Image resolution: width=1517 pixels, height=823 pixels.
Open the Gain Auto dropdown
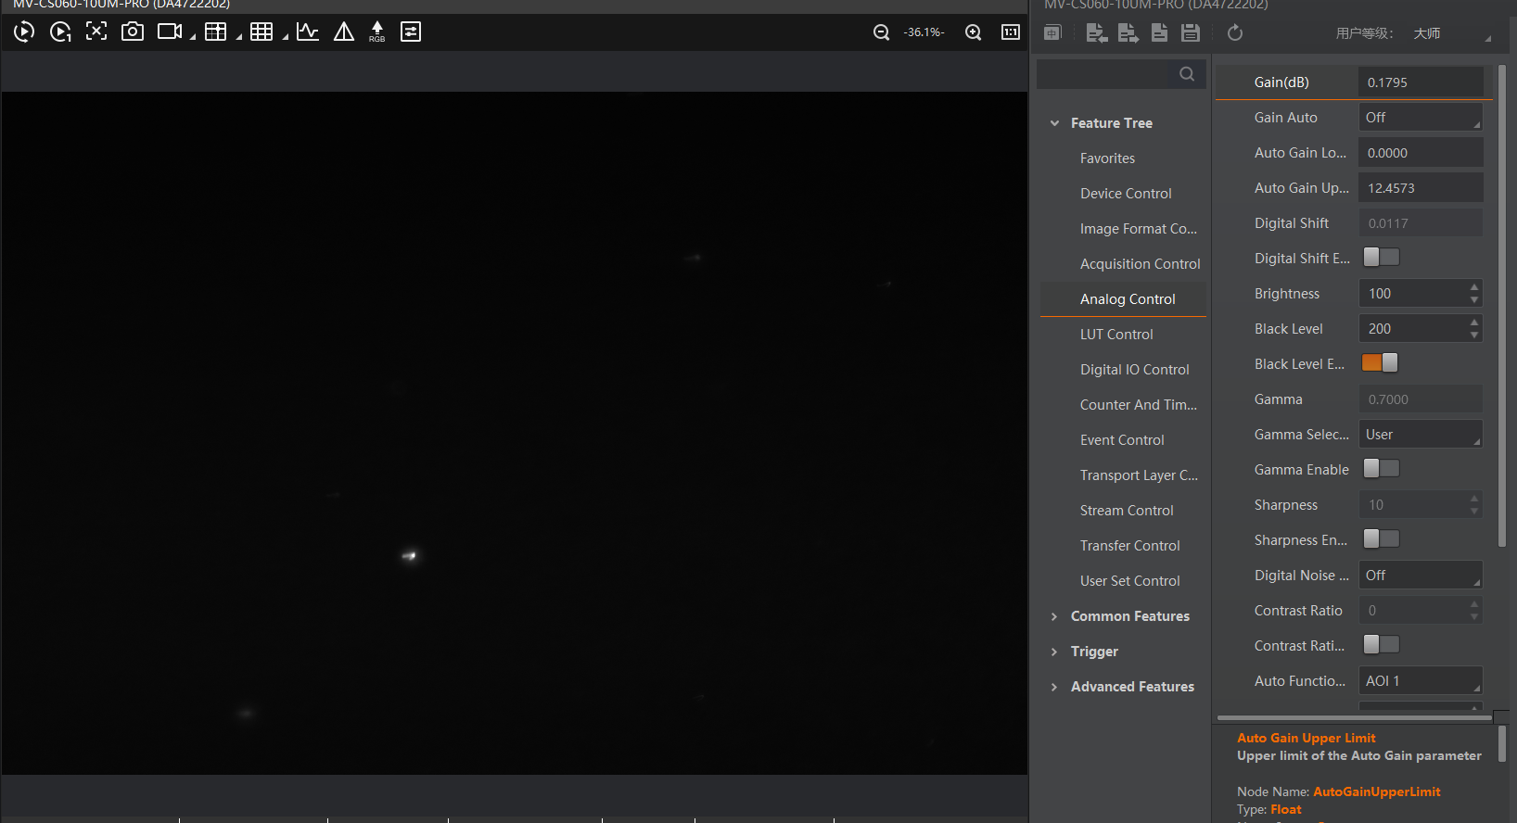[1421, 118]
